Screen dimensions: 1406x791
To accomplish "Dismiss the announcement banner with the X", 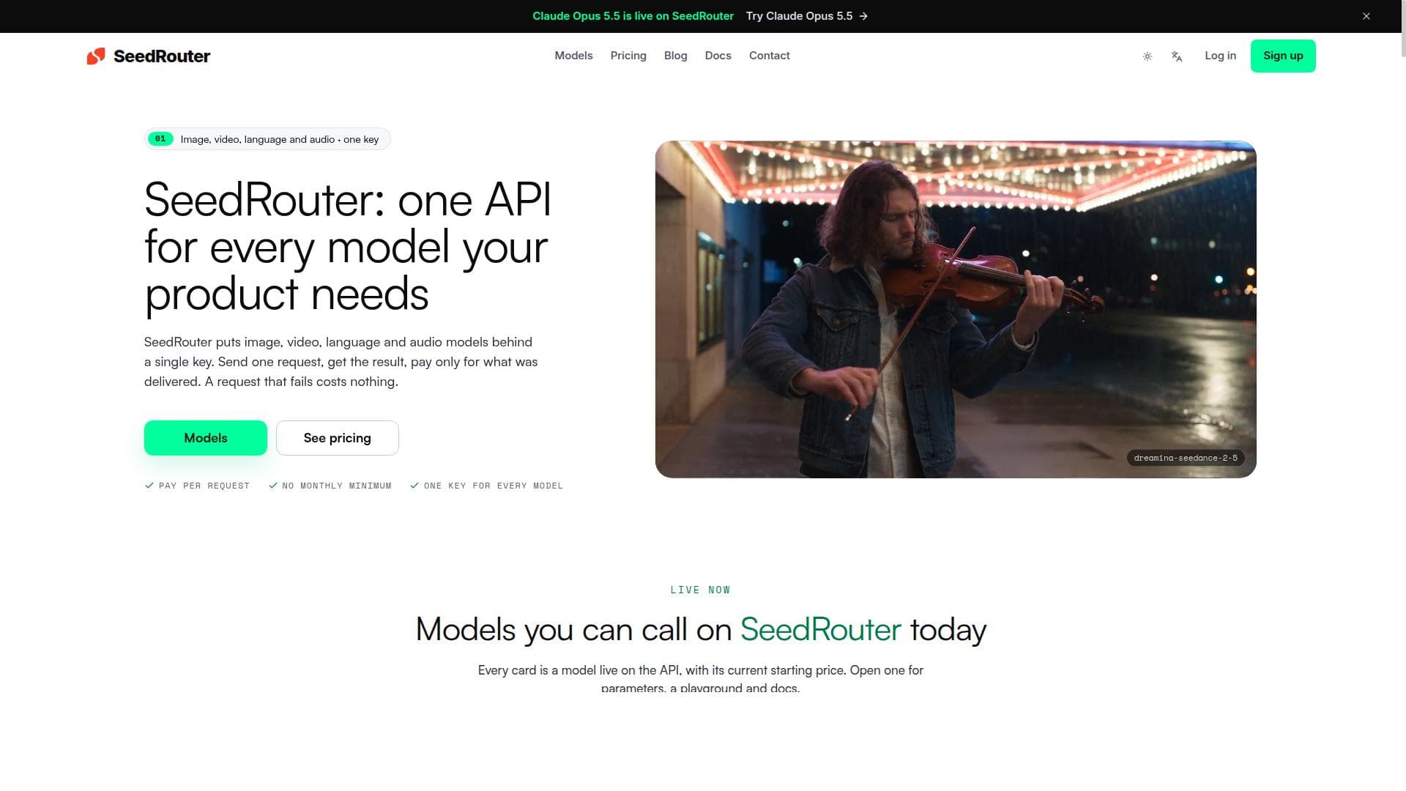I will pyautogui.click(x=1366, y=16).
